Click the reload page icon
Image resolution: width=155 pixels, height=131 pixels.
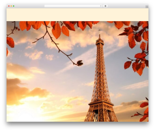click(x=101, y=6)
